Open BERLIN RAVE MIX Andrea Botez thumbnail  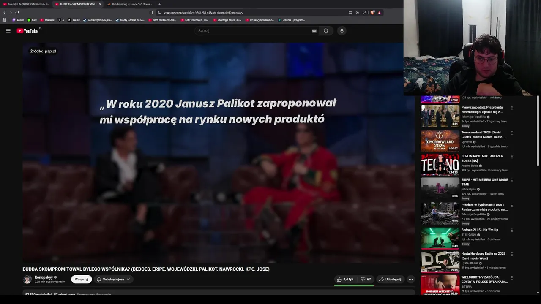[x=440, y=164]
